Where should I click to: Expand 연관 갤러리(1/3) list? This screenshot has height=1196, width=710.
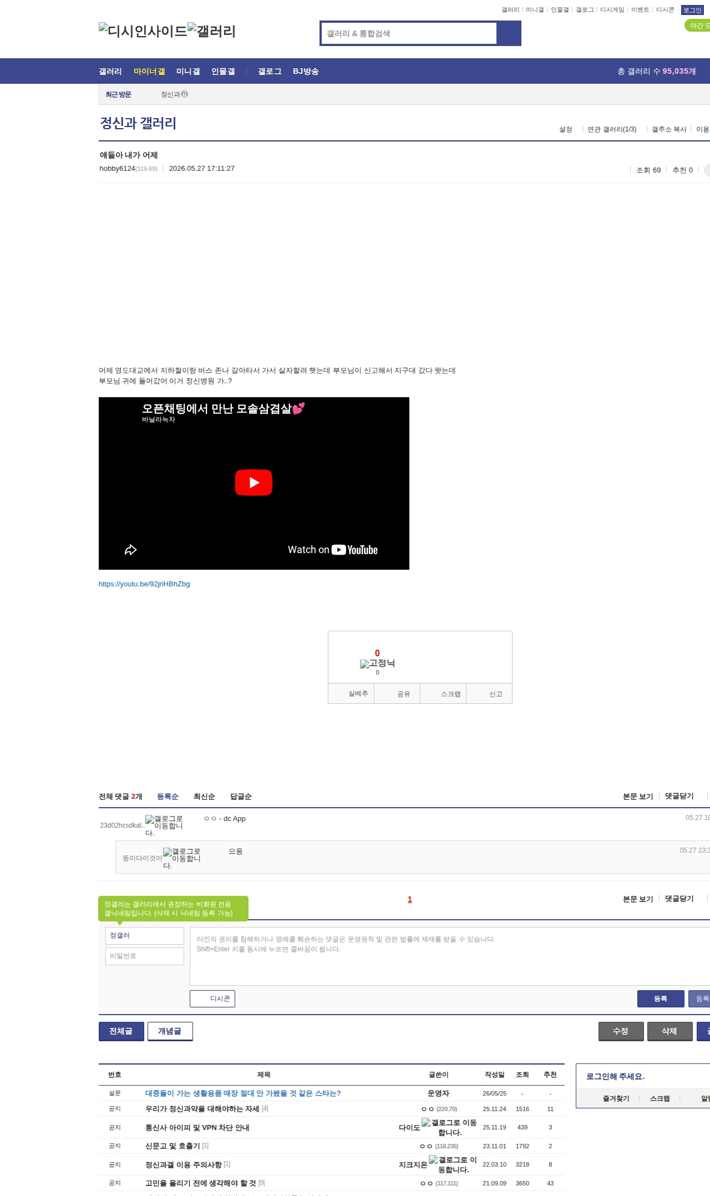tap(612, 129)
